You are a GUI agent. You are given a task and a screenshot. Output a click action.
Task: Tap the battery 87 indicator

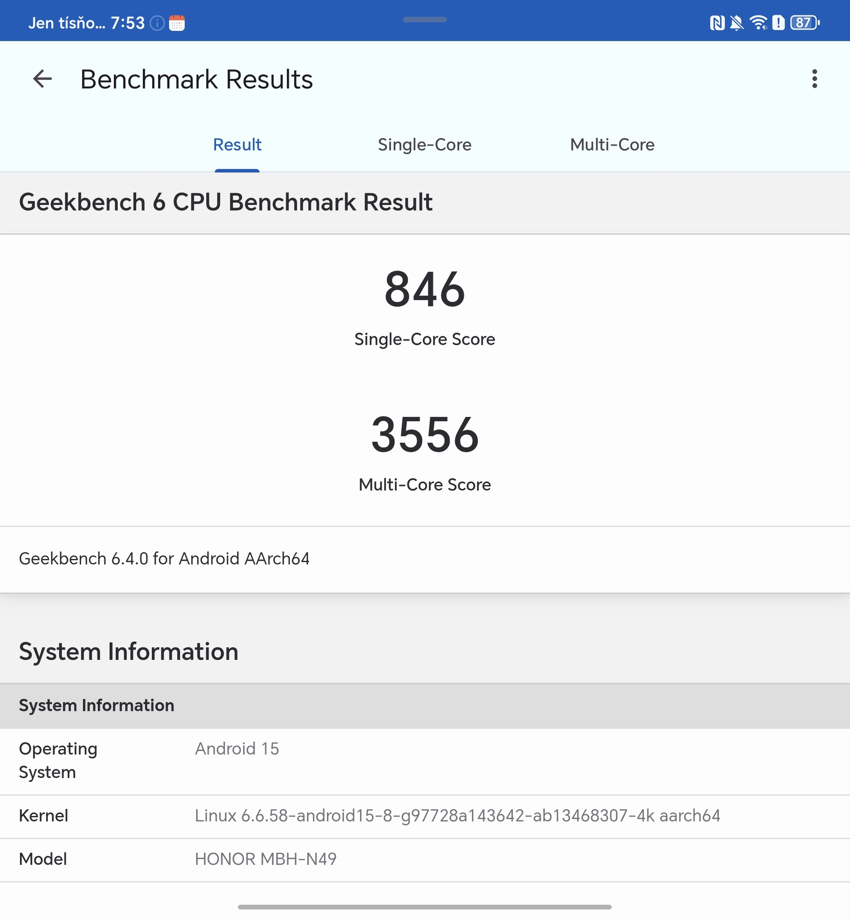tap(804, 23)
